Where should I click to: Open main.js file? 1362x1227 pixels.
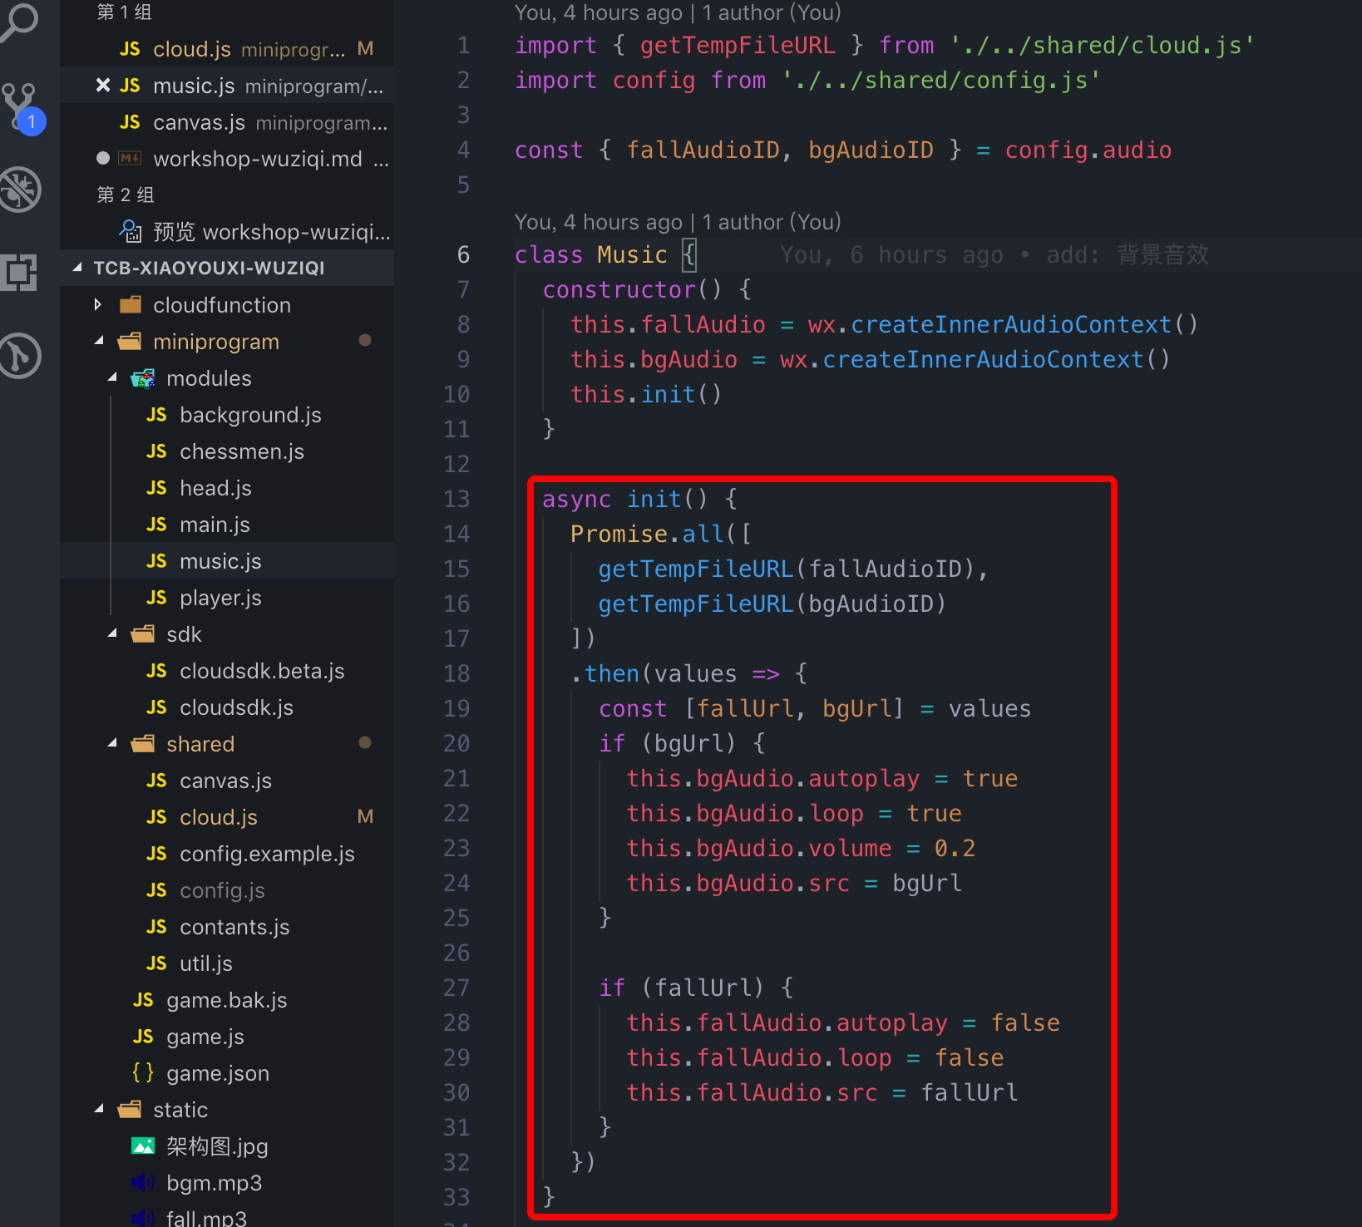pyautogui.click(x=227, y=525)
